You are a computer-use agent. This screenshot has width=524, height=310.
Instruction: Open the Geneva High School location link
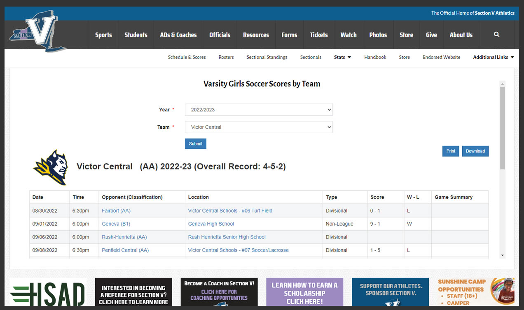[x=211, y=224]
